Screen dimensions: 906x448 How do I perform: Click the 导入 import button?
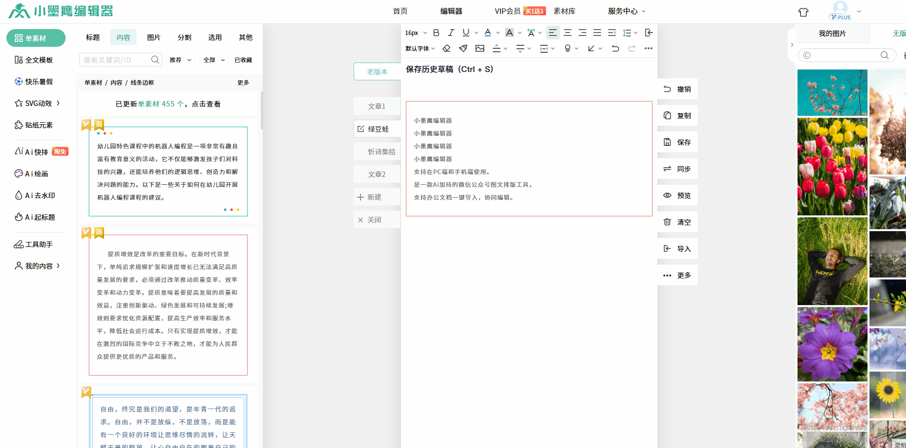(678, 249)
